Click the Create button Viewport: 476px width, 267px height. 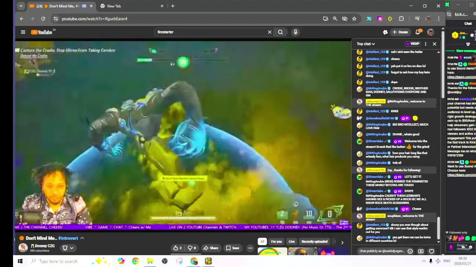tap(400, 32)
